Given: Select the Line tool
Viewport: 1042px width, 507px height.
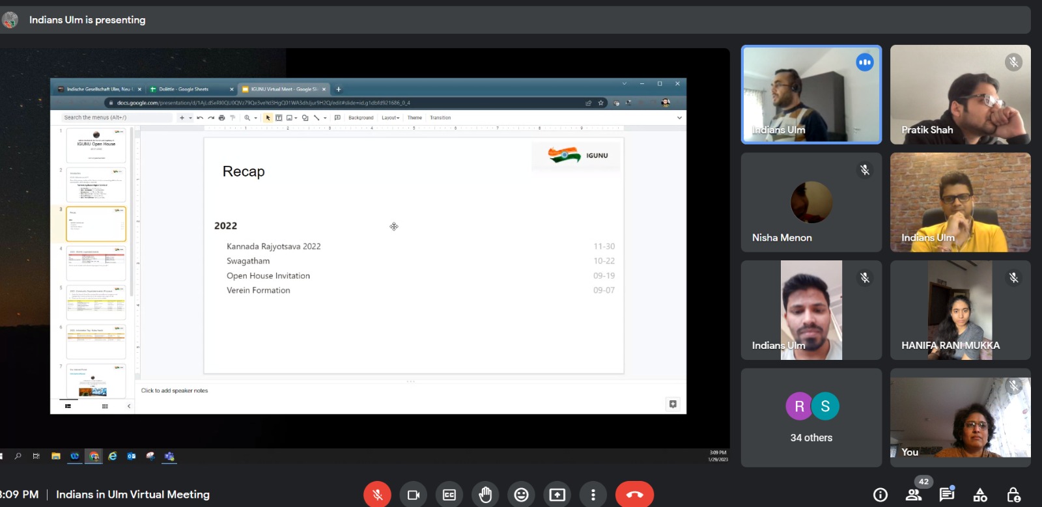Looking at the screenshot, I should click(x=317, y=118).
